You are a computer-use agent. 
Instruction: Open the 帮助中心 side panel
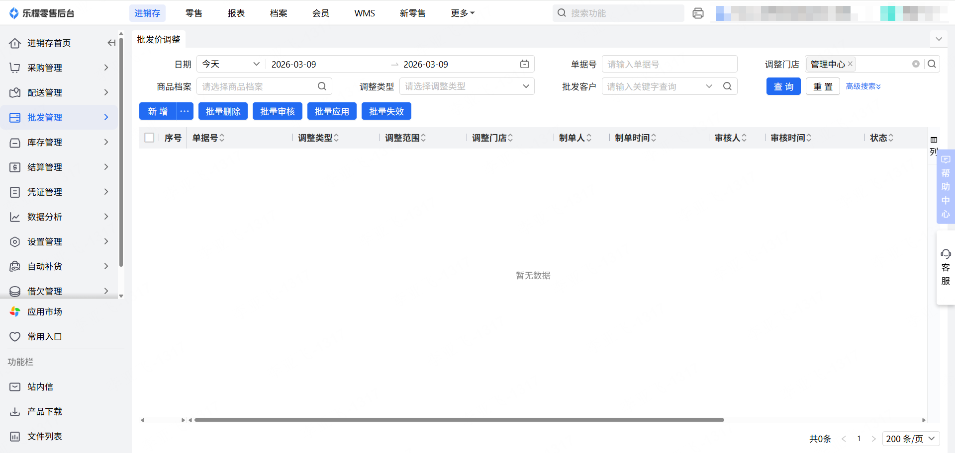coord(946,187)
